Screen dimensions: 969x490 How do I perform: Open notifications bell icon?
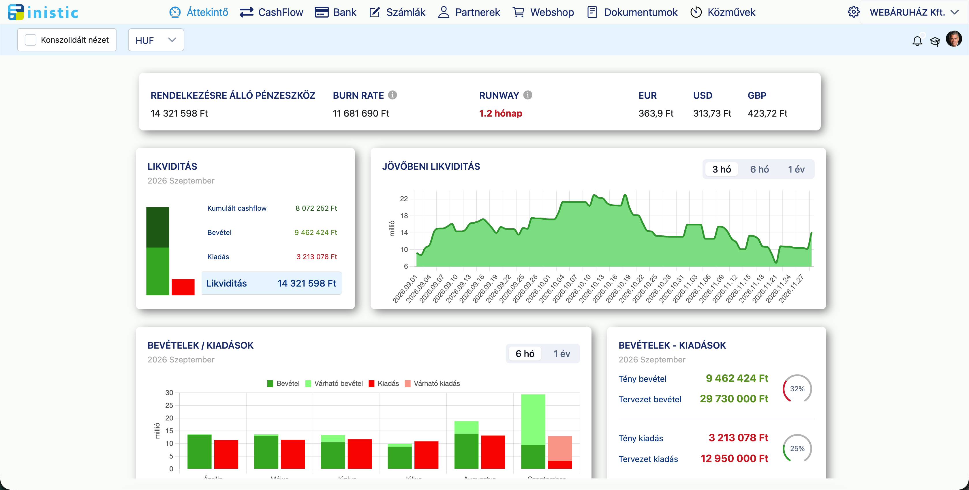(917, 41)
